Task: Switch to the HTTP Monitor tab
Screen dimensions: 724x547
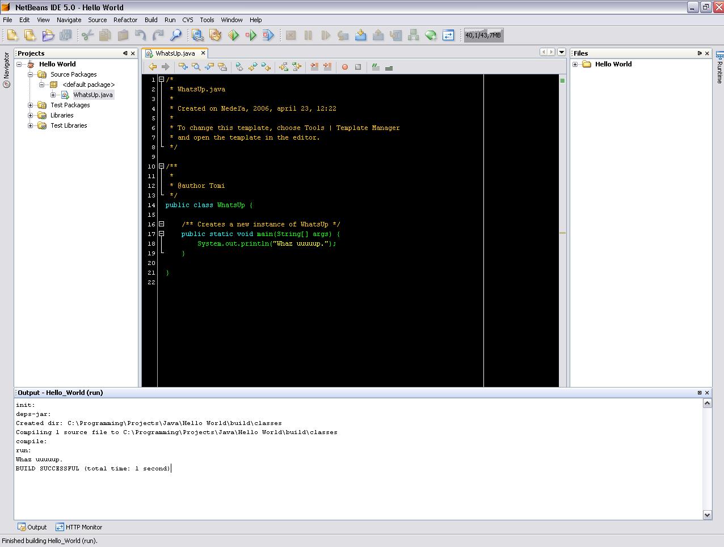Action: [79, 527]
